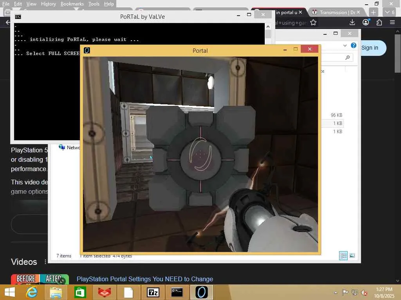This screenshot has height=300, width=401.
Task: Click the highlighted 1 KB file size cell
Action: tap(338, 123)
